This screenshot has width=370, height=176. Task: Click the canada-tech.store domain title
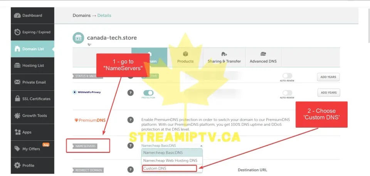tap(112, 38)
